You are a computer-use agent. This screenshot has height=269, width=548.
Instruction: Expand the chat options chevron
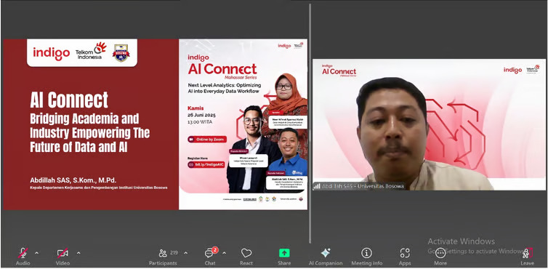click(x=224, y=252)
